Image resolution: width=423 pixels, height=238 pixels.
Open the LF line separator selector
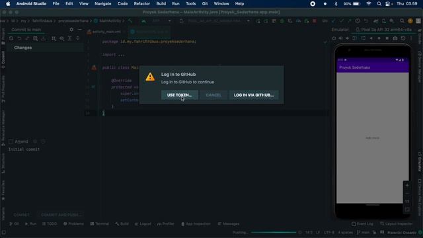point(317,233)
